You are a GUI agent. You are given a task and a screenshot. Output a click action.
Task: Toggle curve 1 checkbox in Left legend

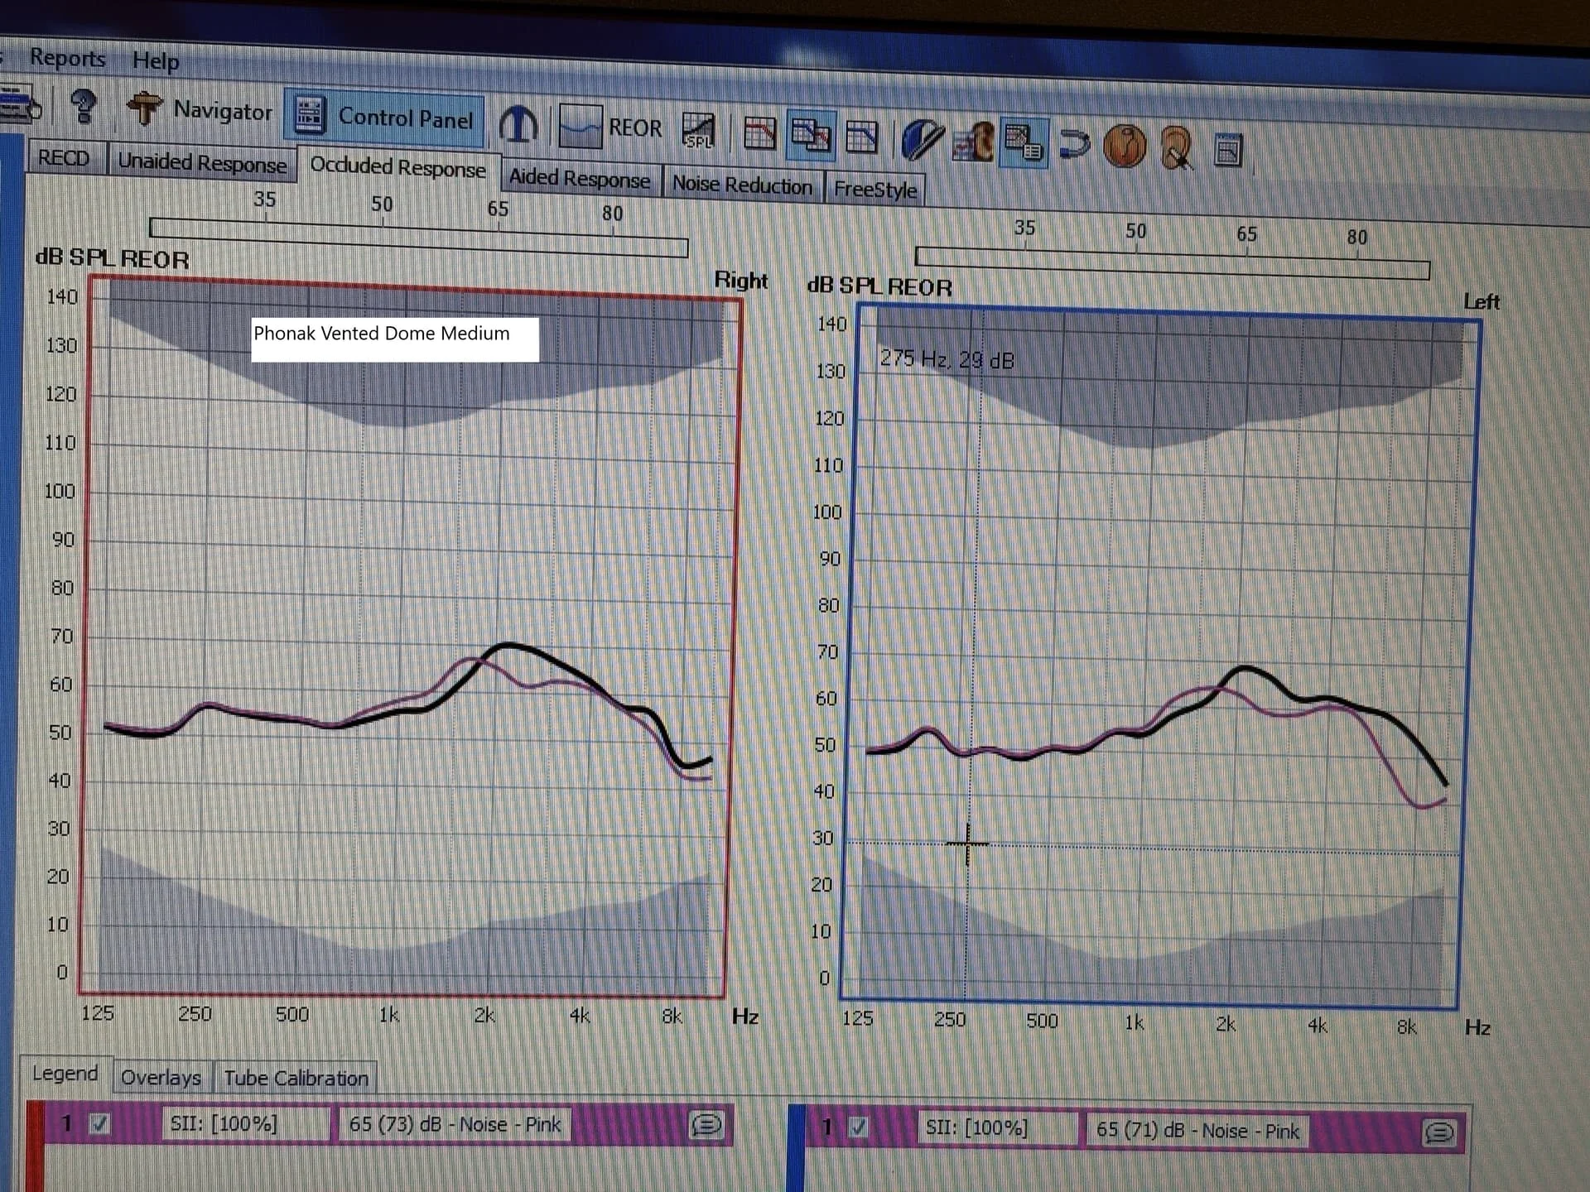pyautogui.click(x=859, y=1127)
